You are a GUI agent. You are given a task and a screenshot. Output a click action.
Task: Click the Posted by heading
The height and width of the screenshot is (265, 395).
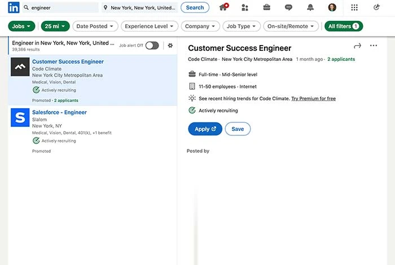pyautogui.click(x=198, y=151)
